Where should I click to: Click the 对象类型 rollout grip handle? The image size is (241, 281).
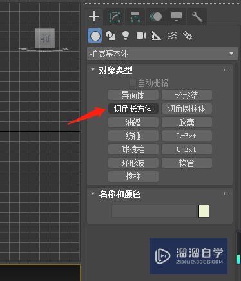coord(226,70)
